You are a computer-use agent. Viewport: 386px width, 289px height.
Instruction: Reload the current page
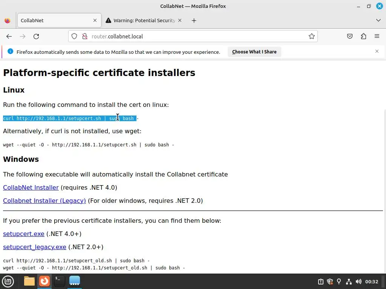point(36,37)
